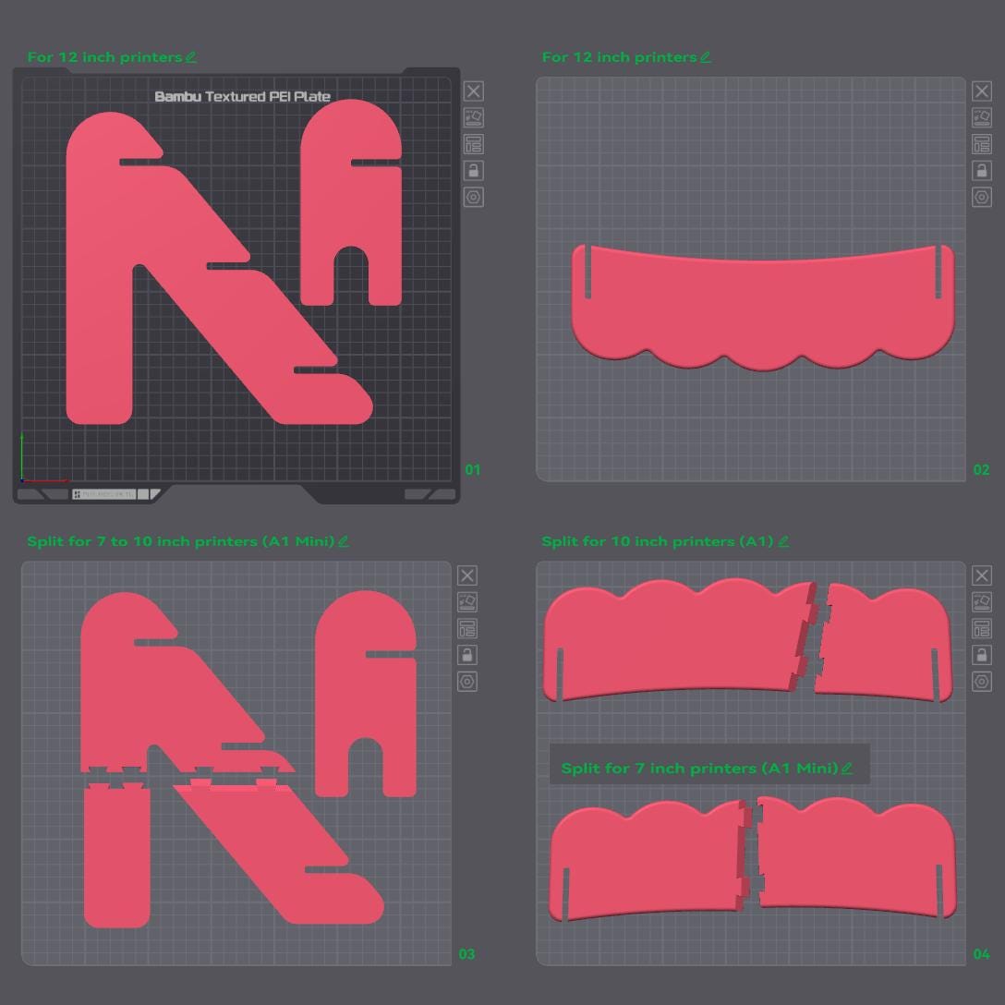Arrange objects on plate 01

click(473, 144)
